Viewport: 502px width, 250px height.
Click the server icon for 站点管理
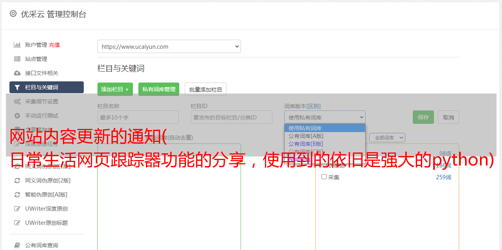click(x=17, y=59)
